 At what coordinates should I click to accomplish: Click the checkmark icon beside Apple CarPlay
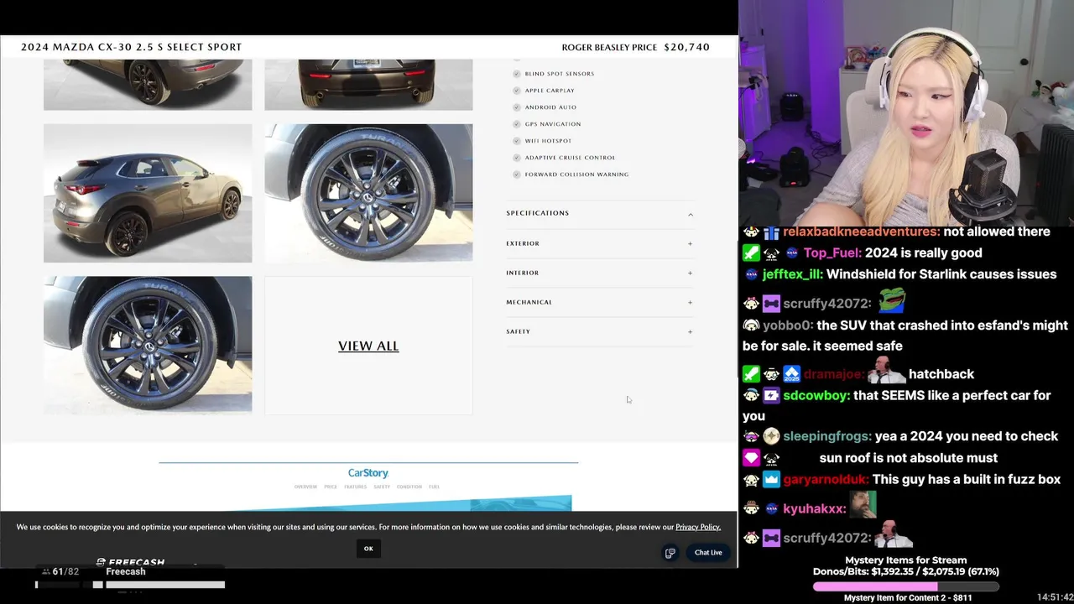(517, 91)
